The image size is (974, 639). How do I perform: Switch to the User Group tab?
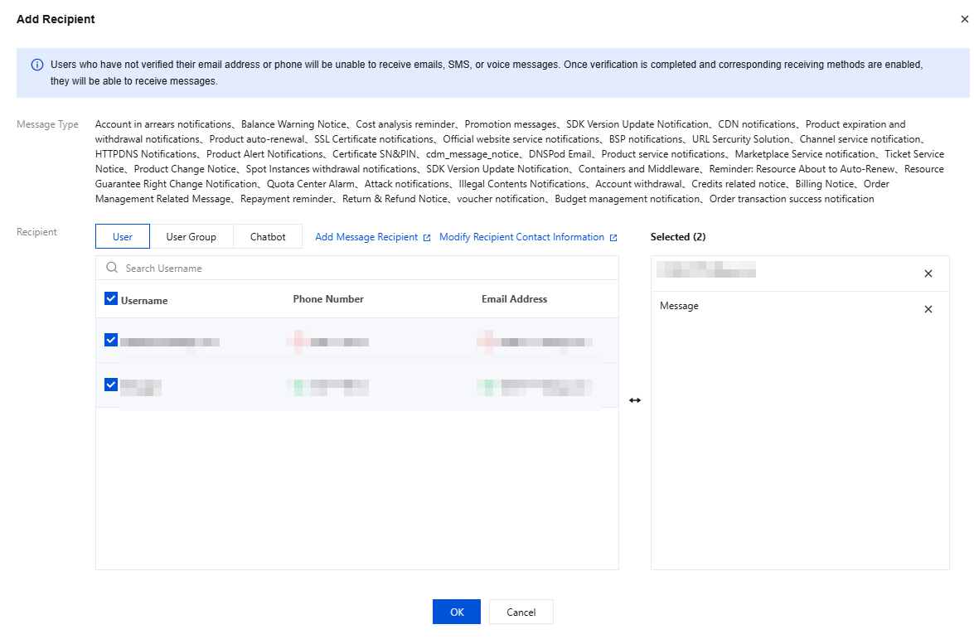tap(191, 237)
